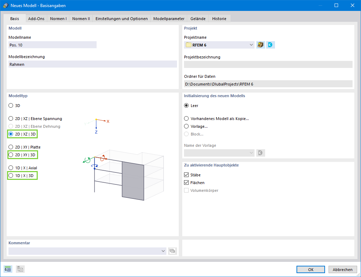The height and width of the screenshot is (277, 361).
Task: Select the 1D | X | 3D highlighted option
Action: point(10,175)
